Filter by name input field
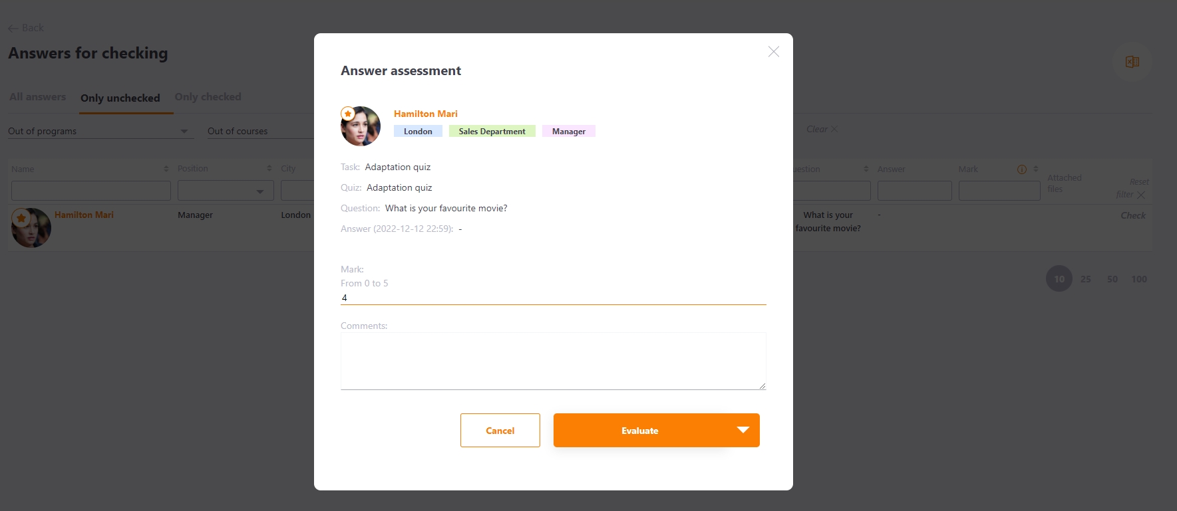The image size is (1177, 511). (x=91, y=191)
